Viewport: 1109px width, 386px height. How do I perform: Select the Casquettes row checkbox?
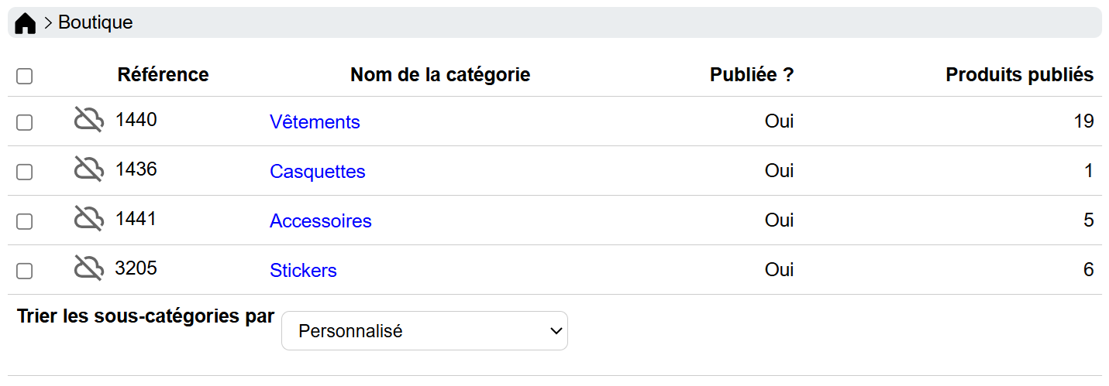(x=25, y=172)
